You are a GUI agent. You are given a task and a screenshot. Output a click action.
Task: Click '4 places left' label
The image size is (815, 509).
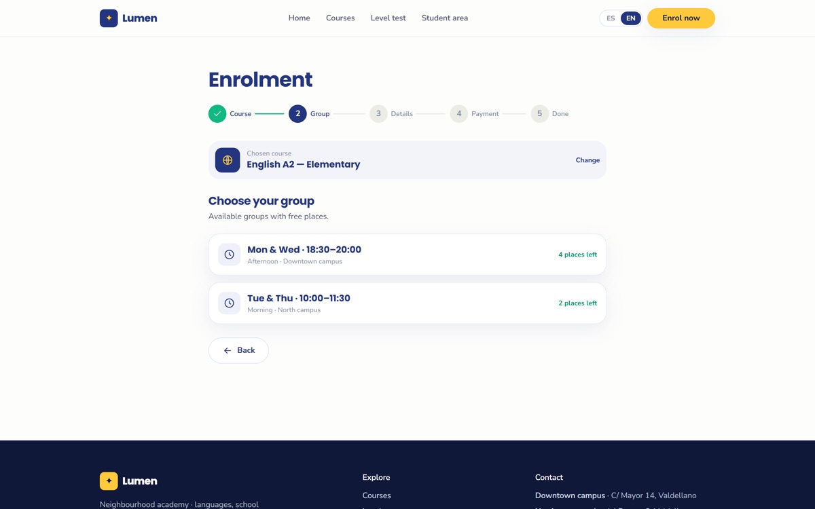tap(578, 254)
